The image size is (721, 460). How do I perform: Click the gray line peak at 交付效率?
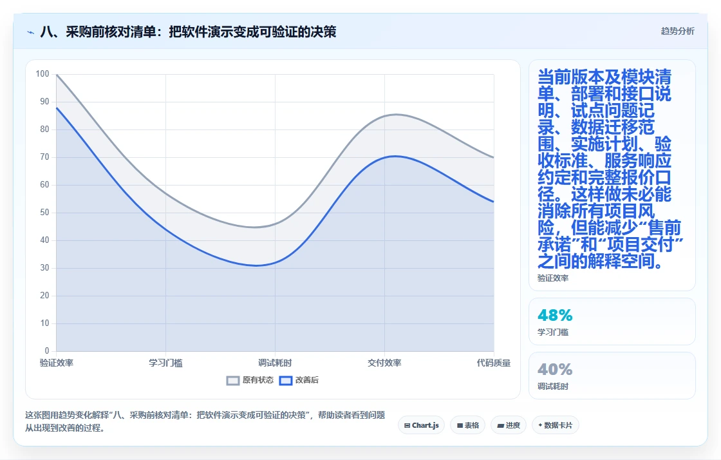396,115
